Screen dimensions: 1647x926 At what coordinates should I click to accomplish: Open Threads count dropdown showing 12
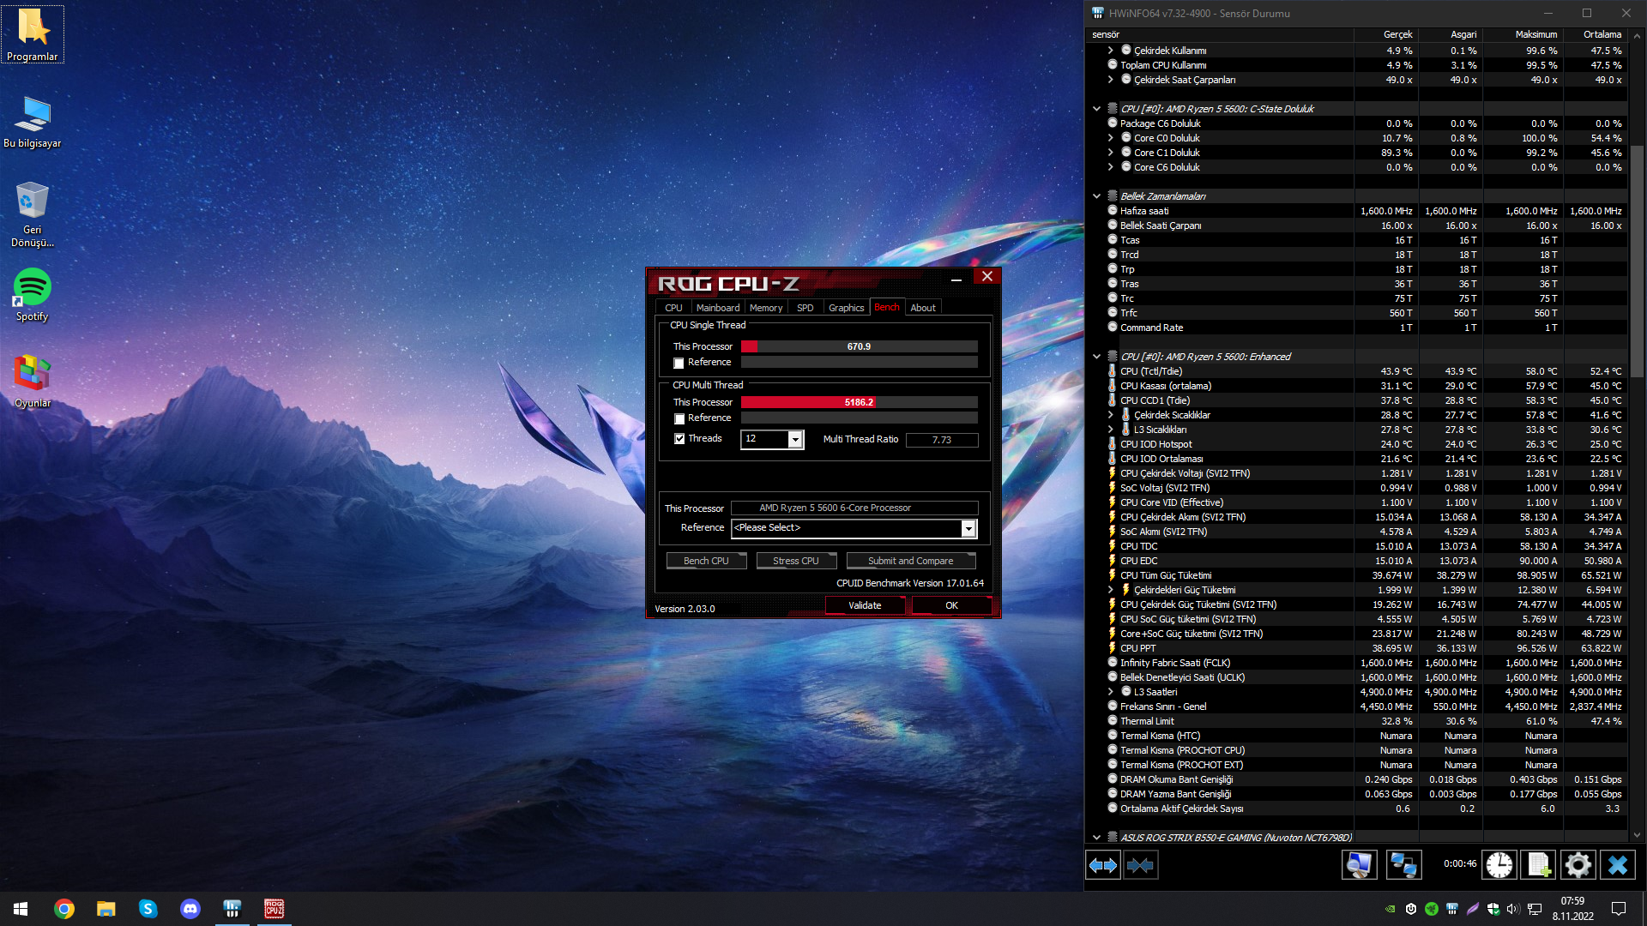772,439
